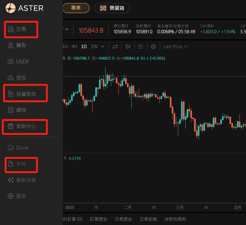
Task: Open 最新消息 news in sidebar
Action: pyautogui.click(x=26, y=180)
